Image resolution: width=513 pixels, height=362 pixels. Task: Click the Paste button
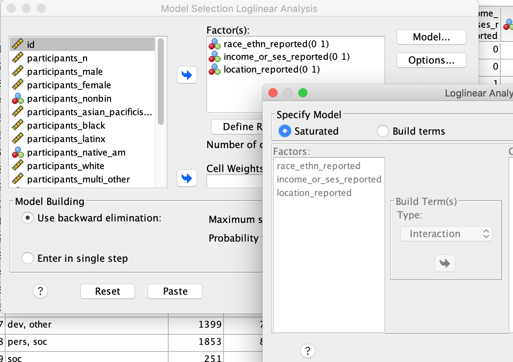pos(175,291)
